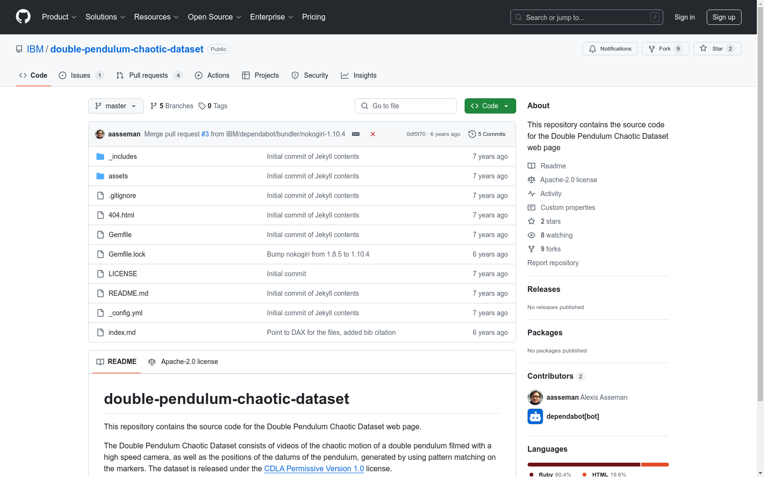
Task: Click the Readme book icon in About
Action: point(531,166)
